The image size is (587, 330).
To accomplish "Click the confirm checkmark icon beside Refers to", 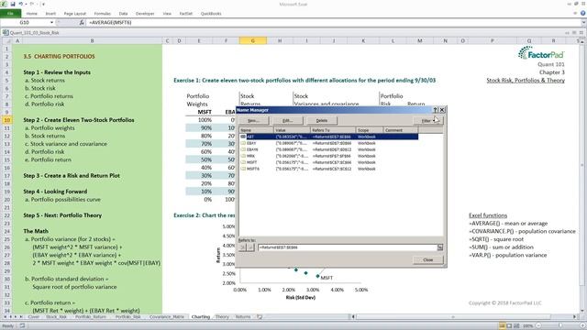I will pyautogui.click(x=250, y=247).
